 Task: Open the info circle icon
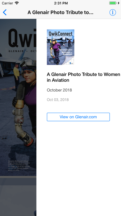(x=113, y=12)
